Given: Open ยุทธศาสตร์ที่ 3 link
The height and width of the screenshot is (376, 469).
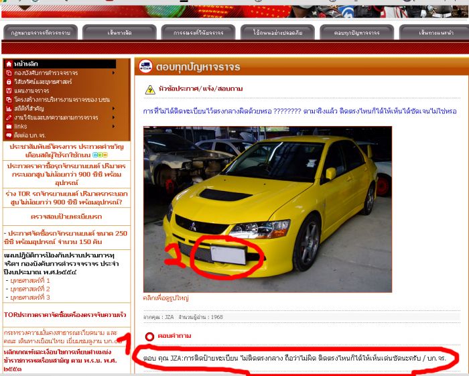Looking at the screenshot, I should coord(30,298).
